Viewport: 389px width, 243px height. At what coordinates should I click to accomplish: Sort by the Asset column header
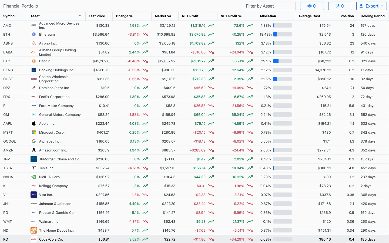56,16
